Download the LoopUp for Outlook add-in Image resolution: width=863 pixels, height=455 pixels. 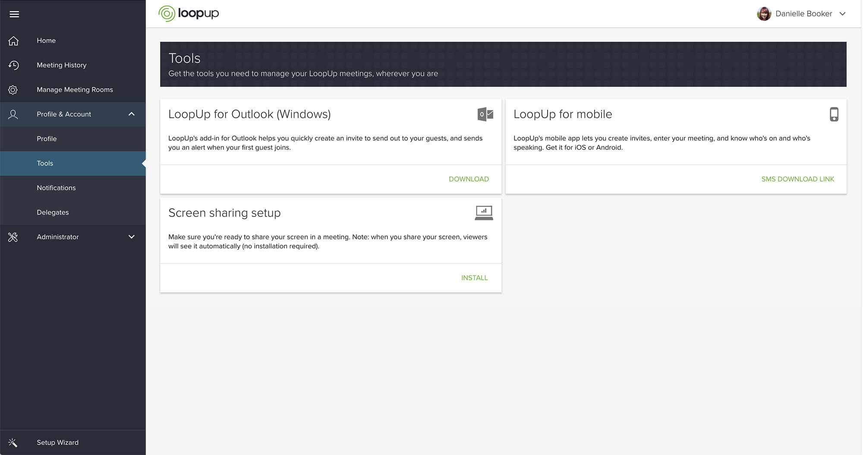tap(469, 179)
